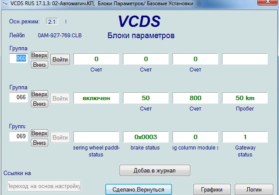The width and height of the screenshot is (279, 195).
Task: Click the Осн.режим label
Action: click(25, 22)
